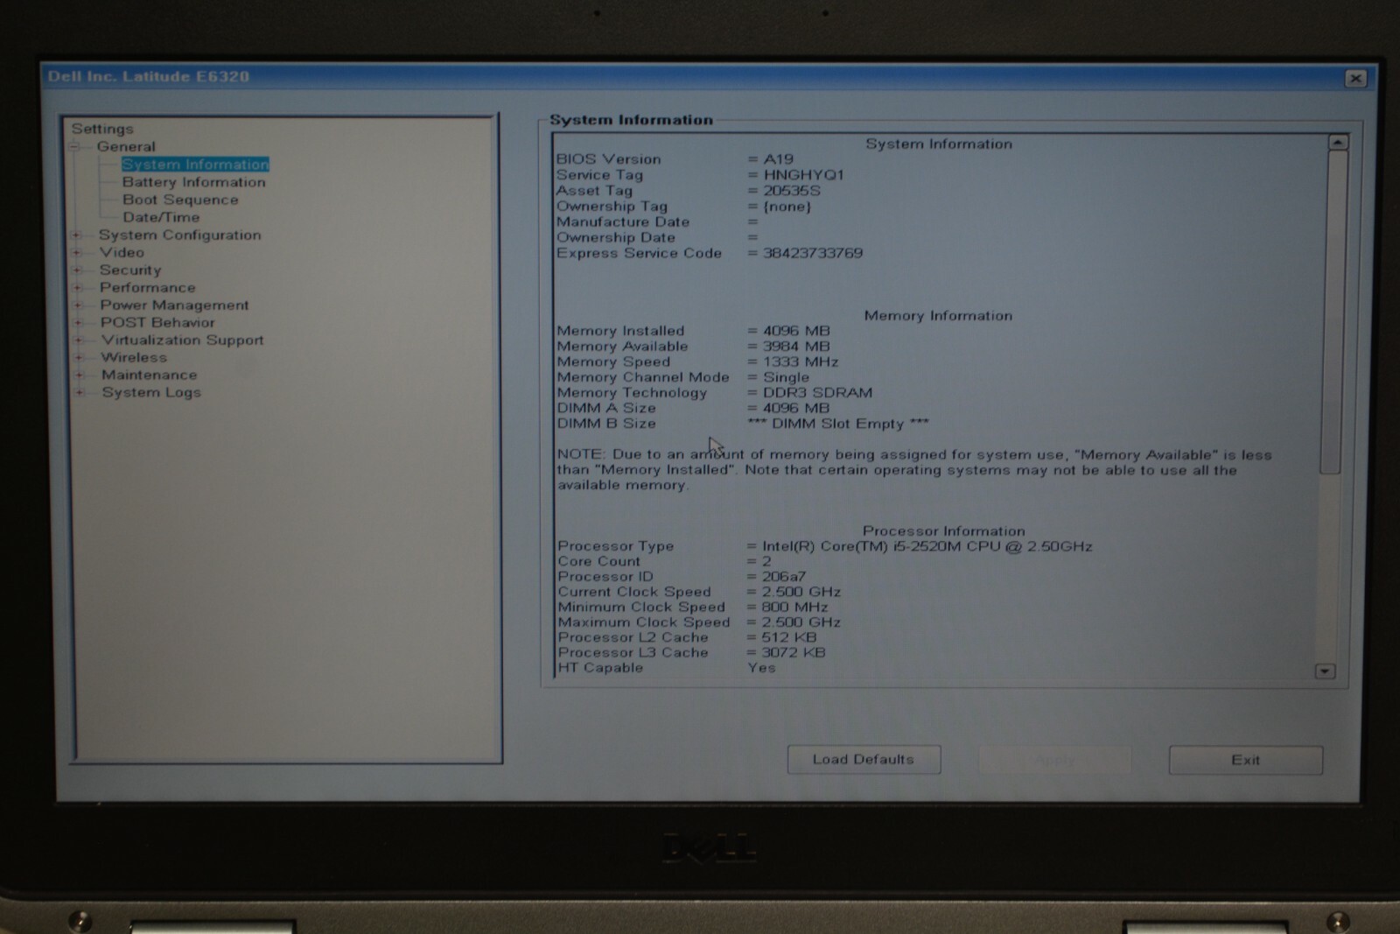Click the DIMM Slot Empty text
The width and height of the screenshot is (1400, 934).
[838, 424]
